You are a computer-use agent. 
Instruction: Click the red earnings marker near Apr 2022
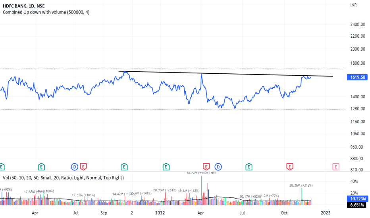(x=206, y=167)
